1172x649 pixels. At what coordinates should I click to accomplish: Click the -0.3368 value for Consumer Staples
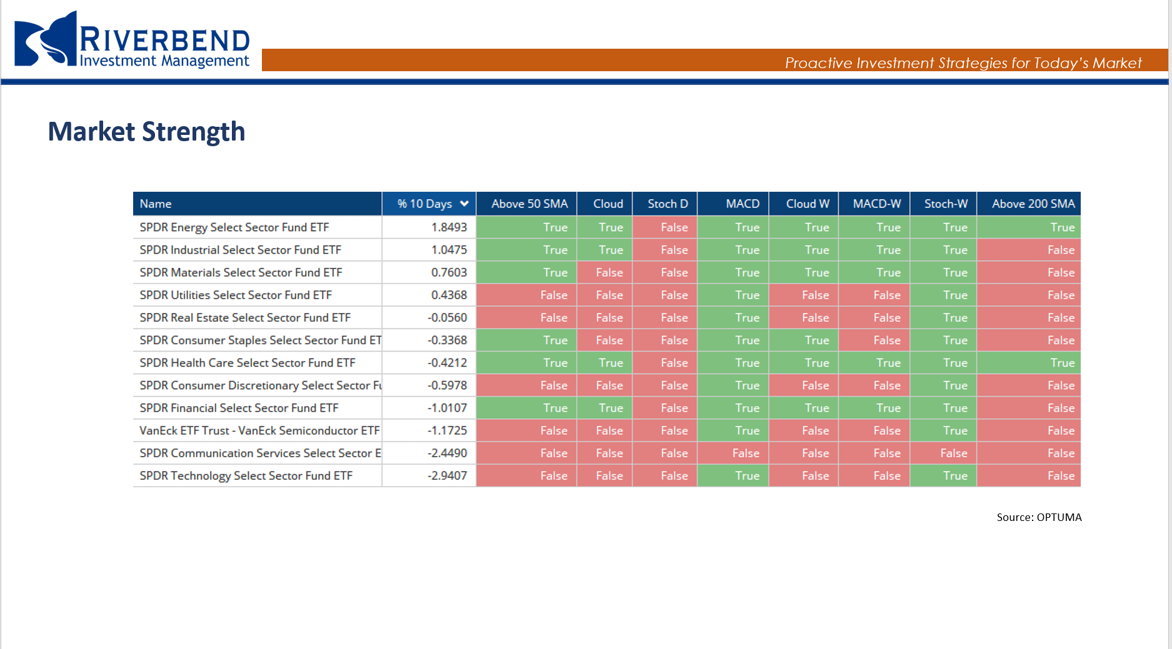pos(448,340)
